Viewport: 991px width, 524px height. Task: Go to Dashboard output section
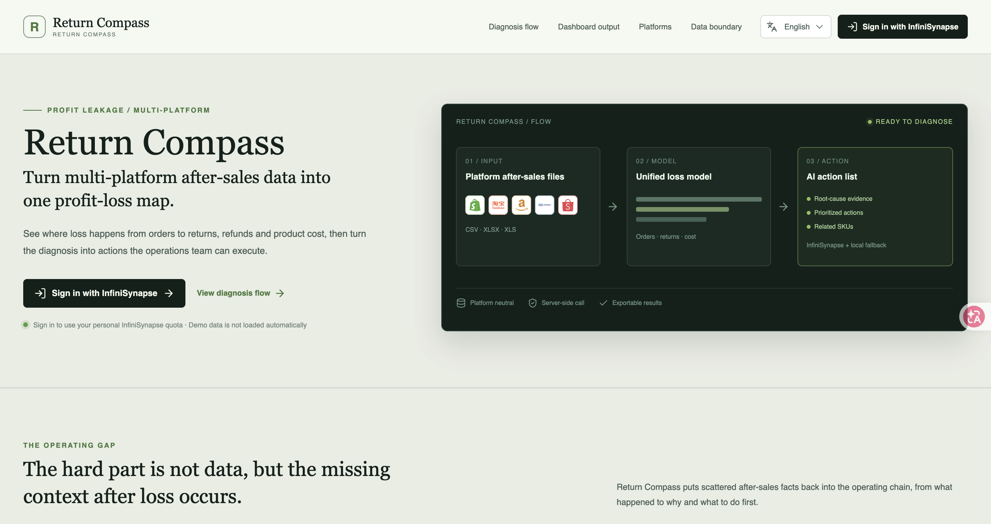pos(588,27)
